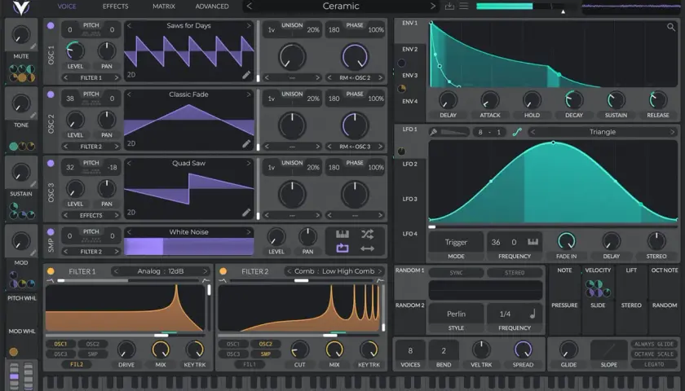Select the LFO 1 paint brush tool
685x391 pixels.
(x=433, y=132)
